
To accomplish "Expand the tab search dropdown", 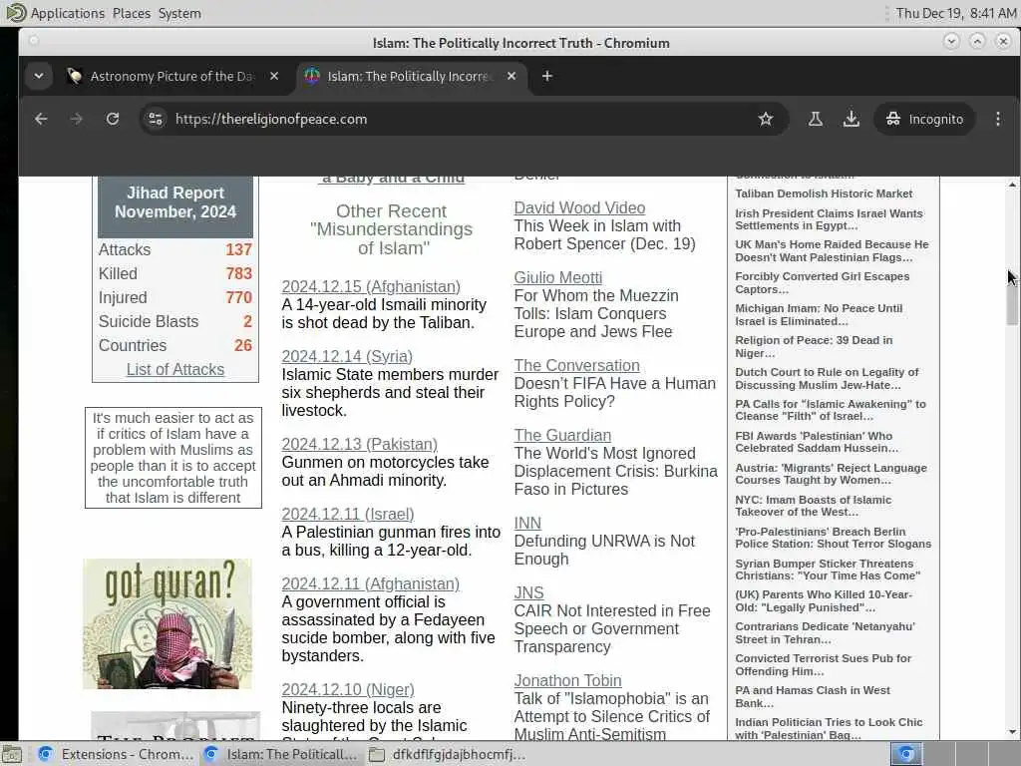I will 39,76.
